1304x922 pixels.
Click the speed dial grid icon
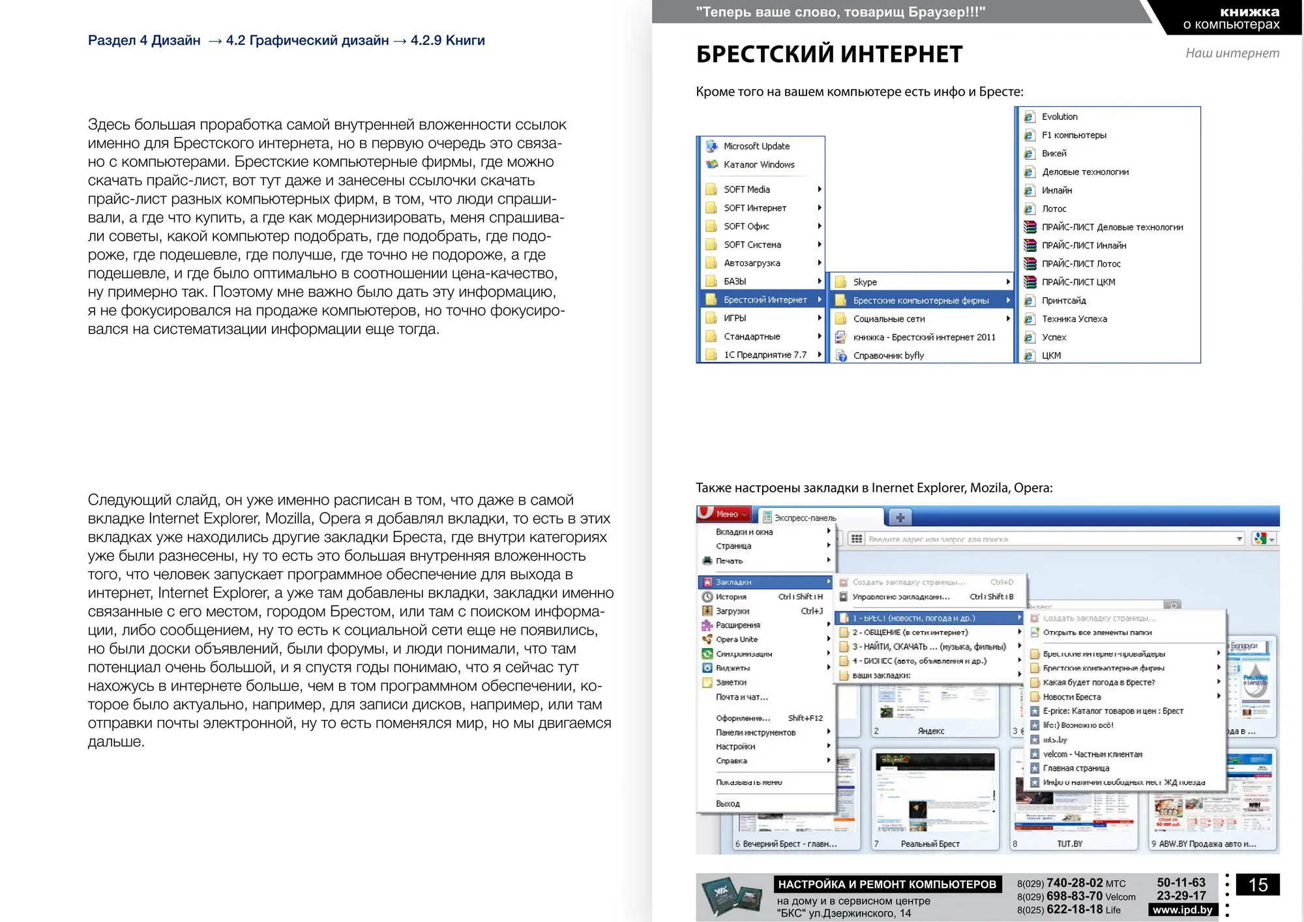point(856,539)
